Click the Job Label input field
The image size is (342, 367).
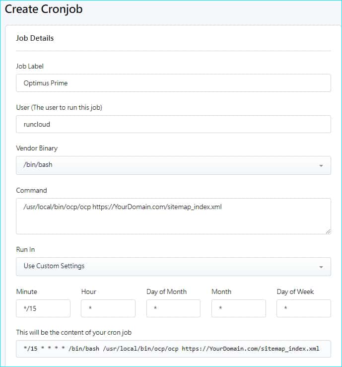(x=173, y=83)
